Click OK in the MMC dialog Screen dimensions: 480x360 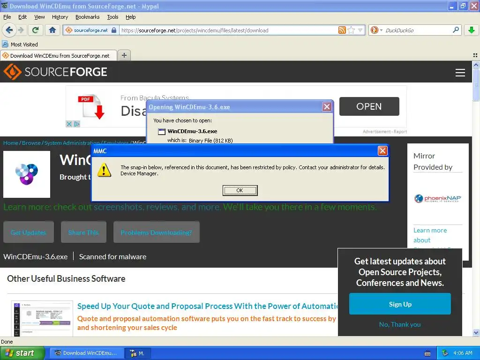pos(240,190)
